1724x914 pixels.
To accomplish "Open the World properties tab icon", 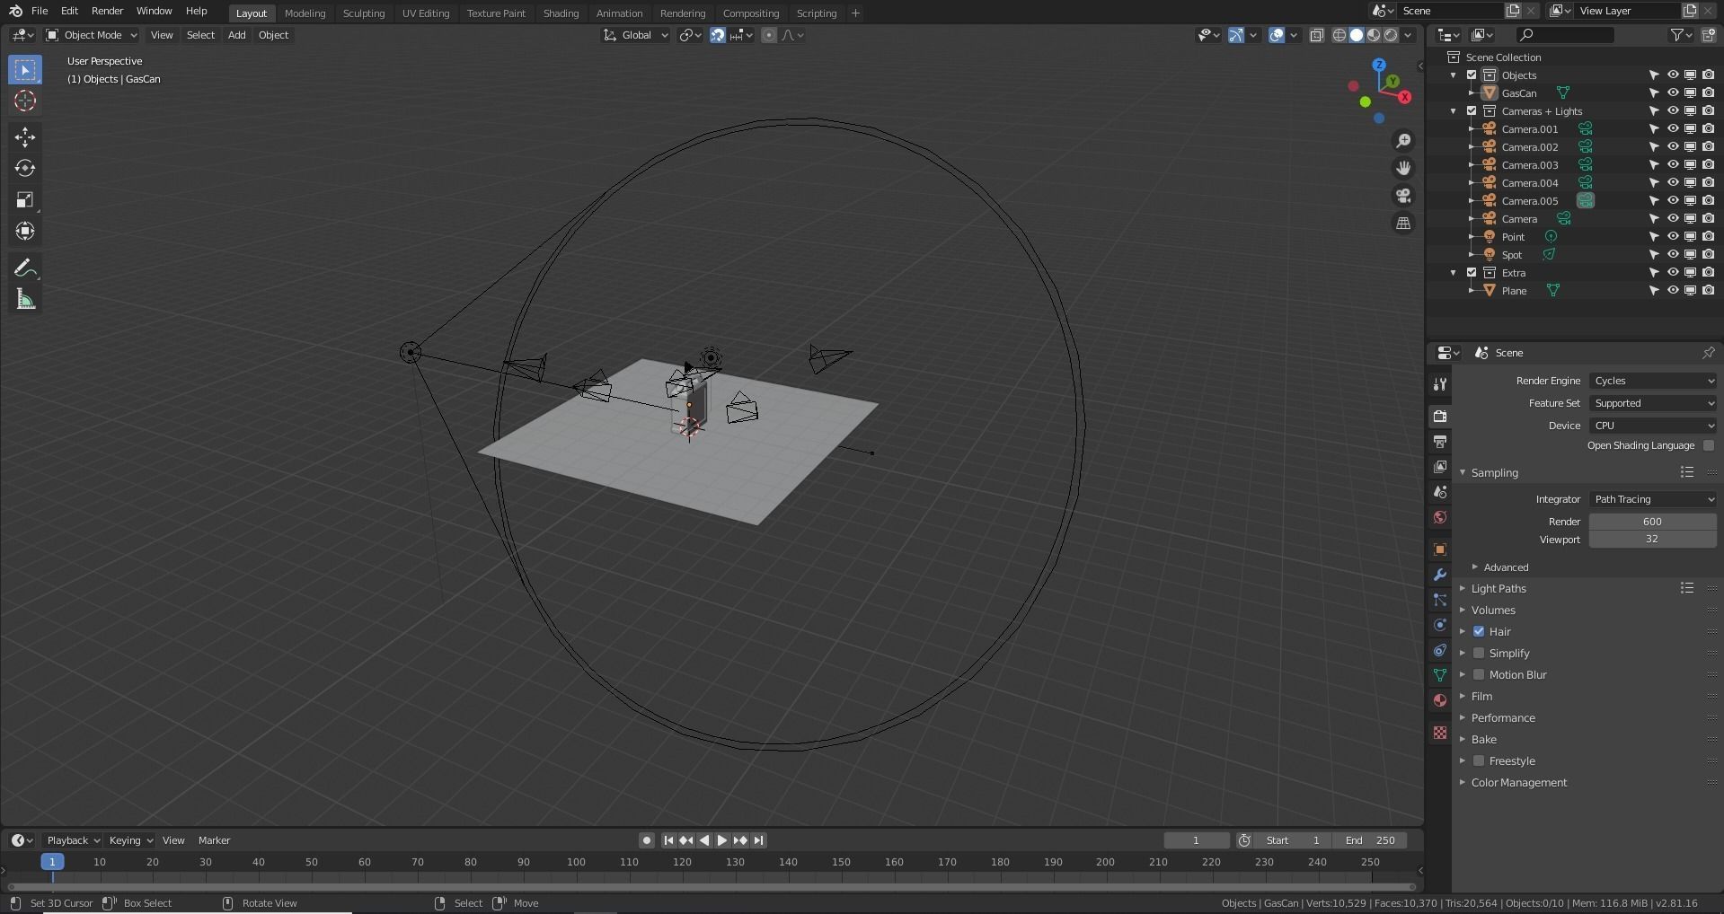I will [x=1440, y=517].
